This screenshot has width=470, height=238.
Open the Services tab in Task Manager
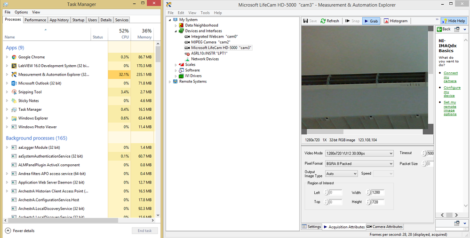122,20
